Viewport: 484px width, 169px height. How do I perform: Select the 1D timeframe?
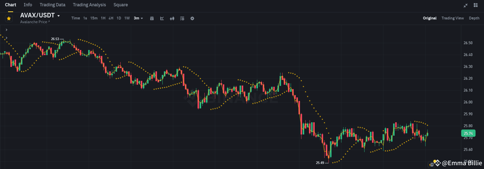point(119,18)
